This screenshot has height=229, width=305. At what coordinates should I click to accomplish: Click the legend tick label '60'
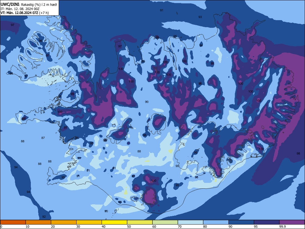tap(154, 227)
